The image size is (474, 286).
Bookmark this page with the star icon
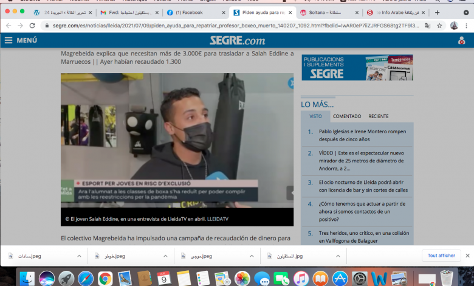(x=439, y=26)
